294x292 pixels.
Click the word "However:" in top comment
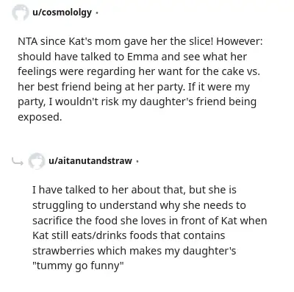pos(239,41)
